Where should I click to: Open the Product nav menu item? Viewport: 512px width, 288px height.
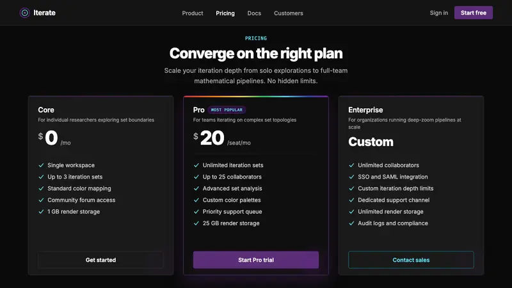coord(193,13)
